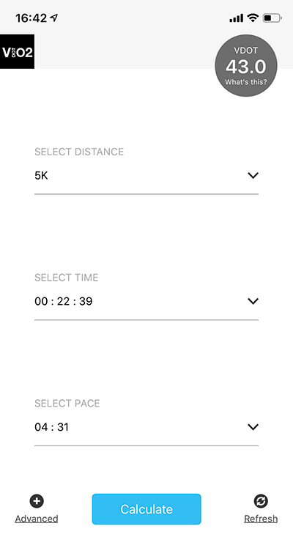Expand the Select Time chevron
Screen dimensions: 293x537
253,301
